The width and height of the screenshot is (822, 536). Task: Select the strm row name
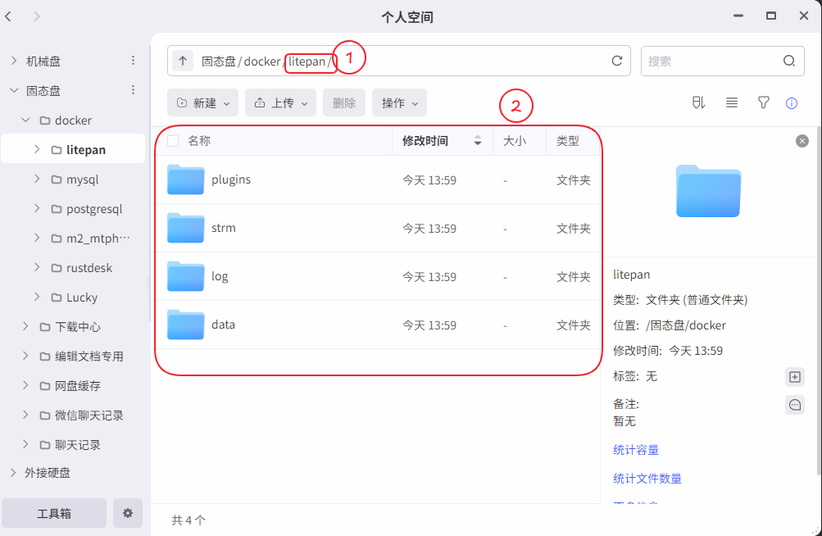pos(224,228)
